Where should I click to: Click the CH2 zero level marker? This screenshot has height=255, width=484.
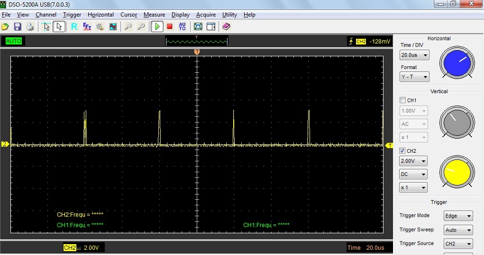5,144
